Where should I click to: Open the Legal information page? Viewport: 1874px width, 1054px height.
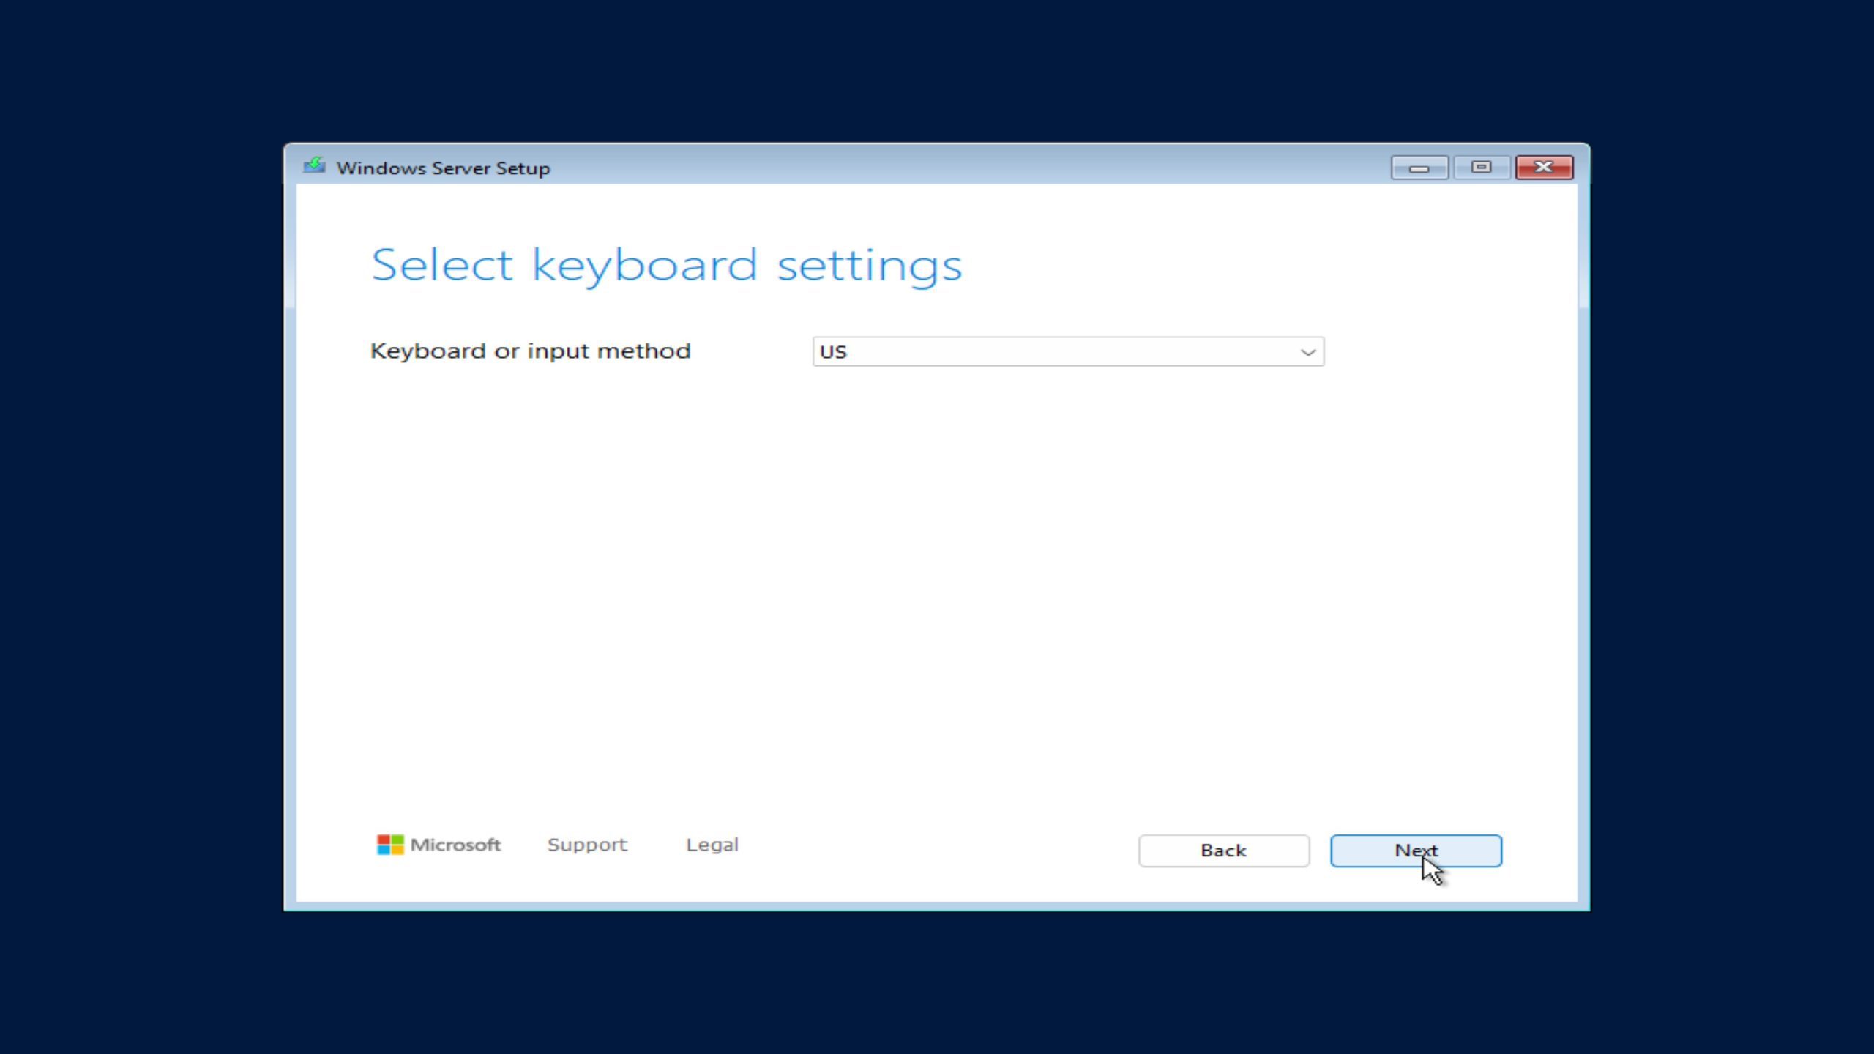click(x=712, y=844)
